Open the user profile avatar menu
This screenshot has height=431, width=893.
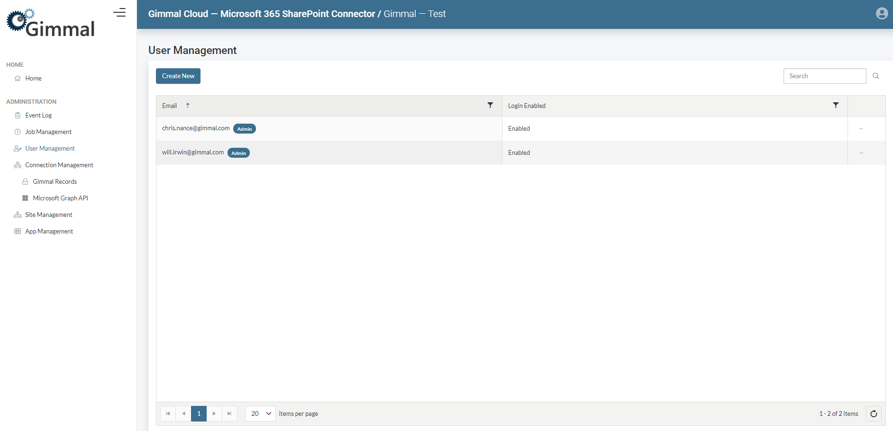coord(882,14)
